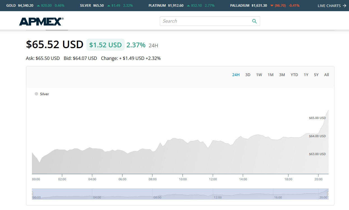Viewport: 349px width, 210px height.
Task: Select the 1W time range
Action: coord(259,75)
